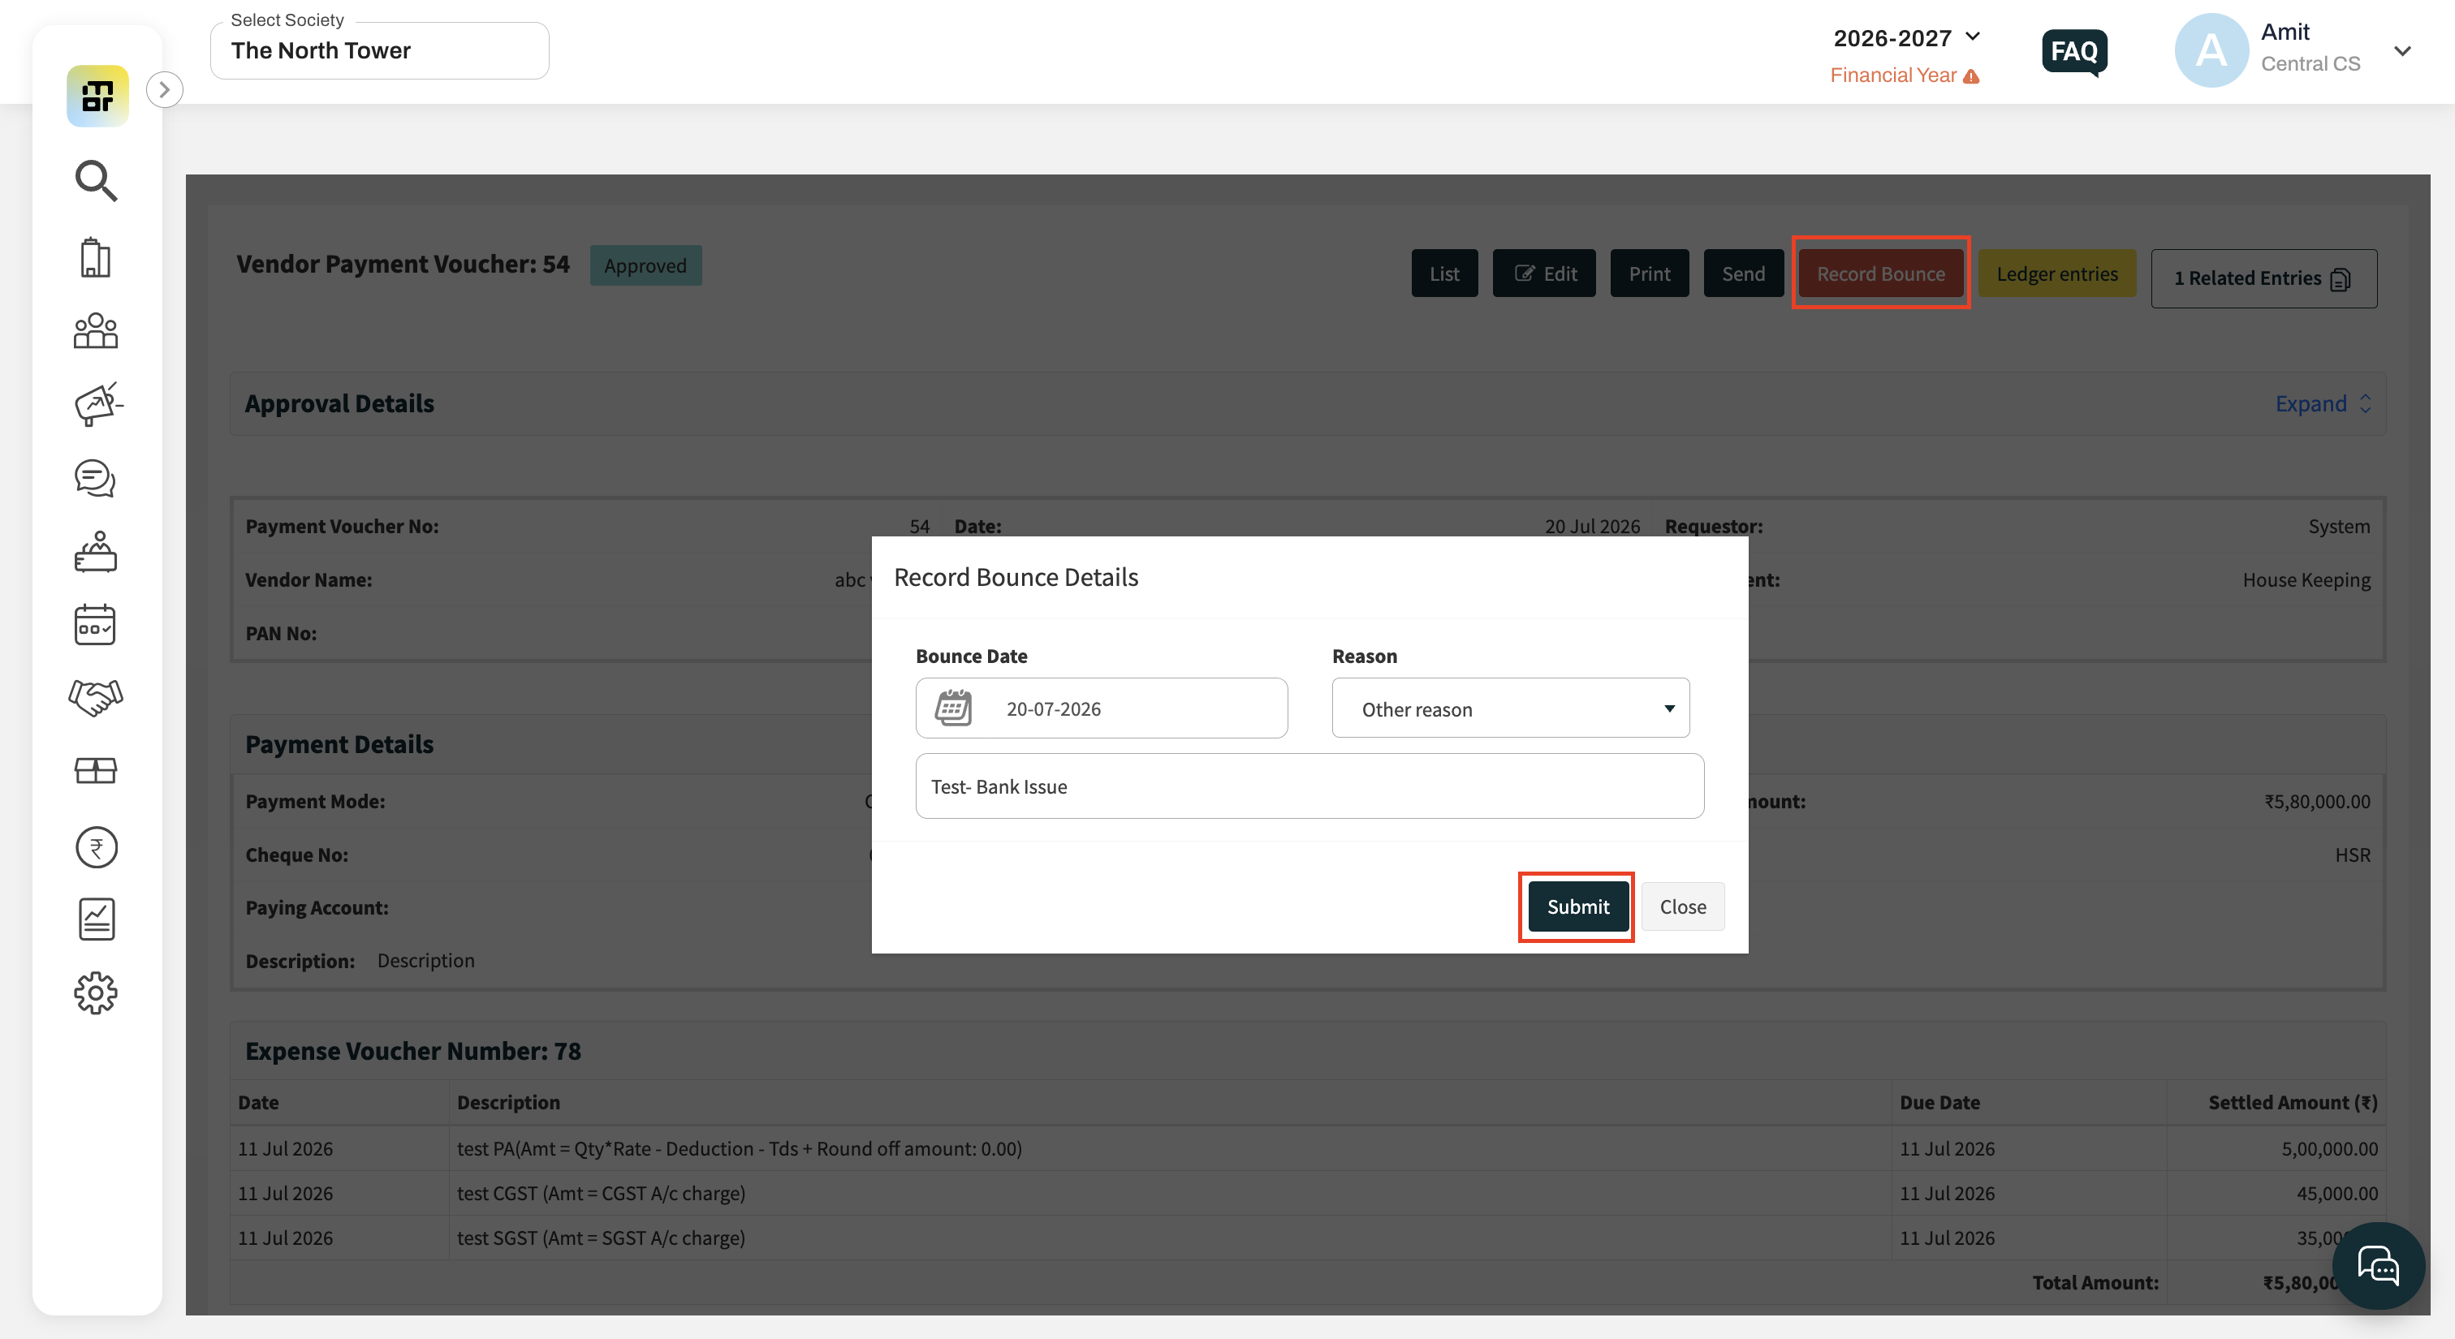Click the List button

point(1443,273)
